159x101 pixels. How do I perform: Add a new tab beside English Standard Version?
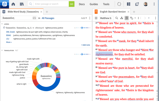pos(134,12)
